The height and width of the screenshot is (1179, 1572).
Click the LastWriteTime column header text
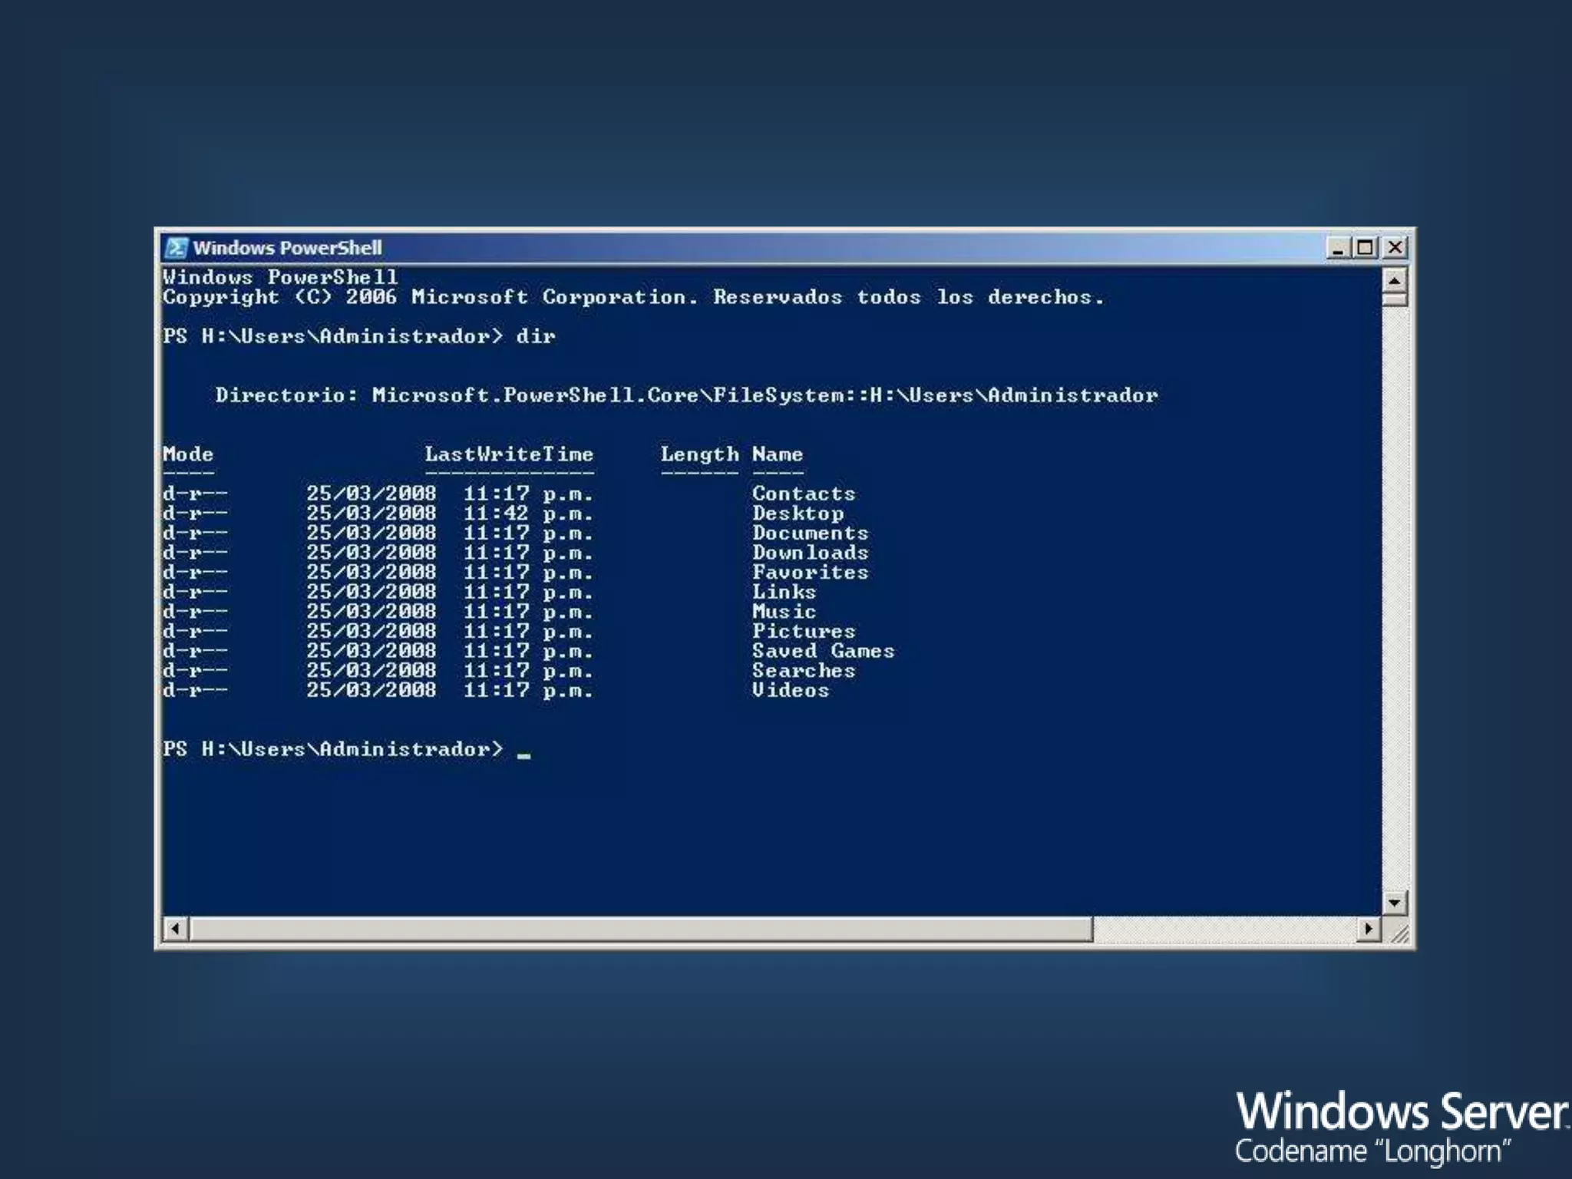coord(509,454)
